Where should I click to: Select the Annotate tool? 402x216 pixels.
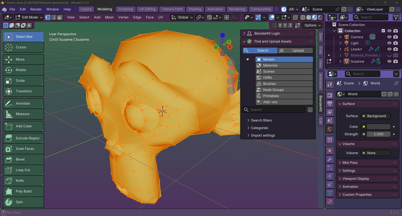[x=23, y=103]
